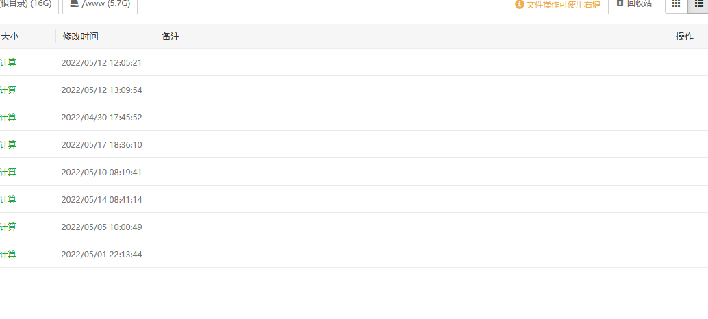
Task: Edit the 备注 field of the 2022/05/12 12:05:21 row
Action: tap(314, 63)
